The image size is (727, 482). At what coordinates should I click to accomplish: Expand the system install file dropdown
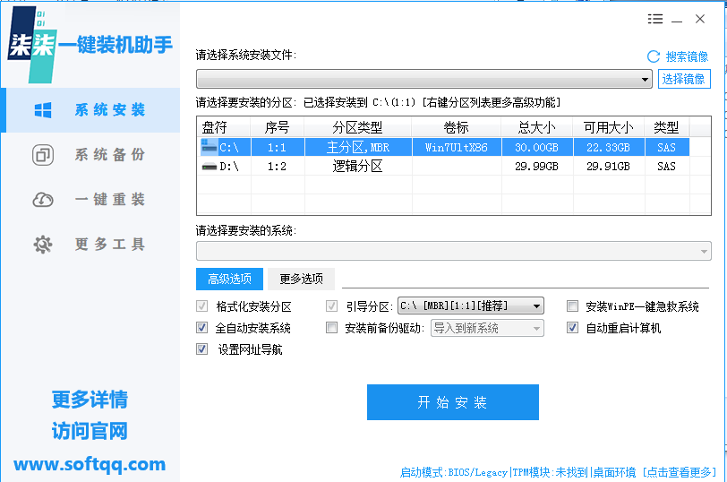(646, 80)
